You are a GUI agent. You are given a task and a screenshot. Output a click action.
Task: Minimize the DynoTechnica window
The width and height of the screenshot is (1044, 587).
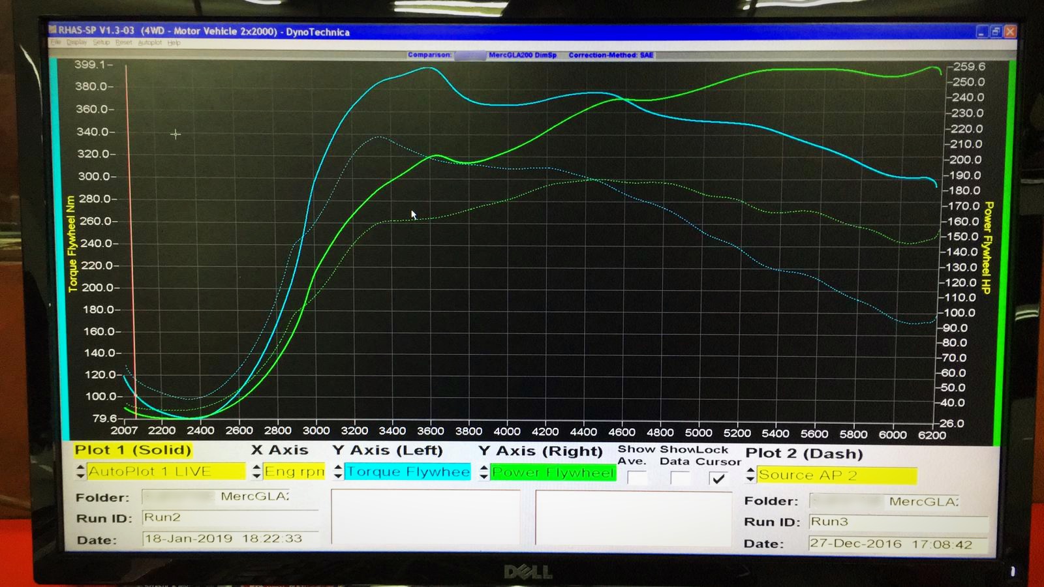982,31
